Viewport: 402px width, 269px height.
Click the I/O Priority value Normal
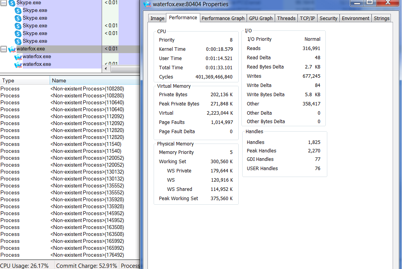coord(312,39)
